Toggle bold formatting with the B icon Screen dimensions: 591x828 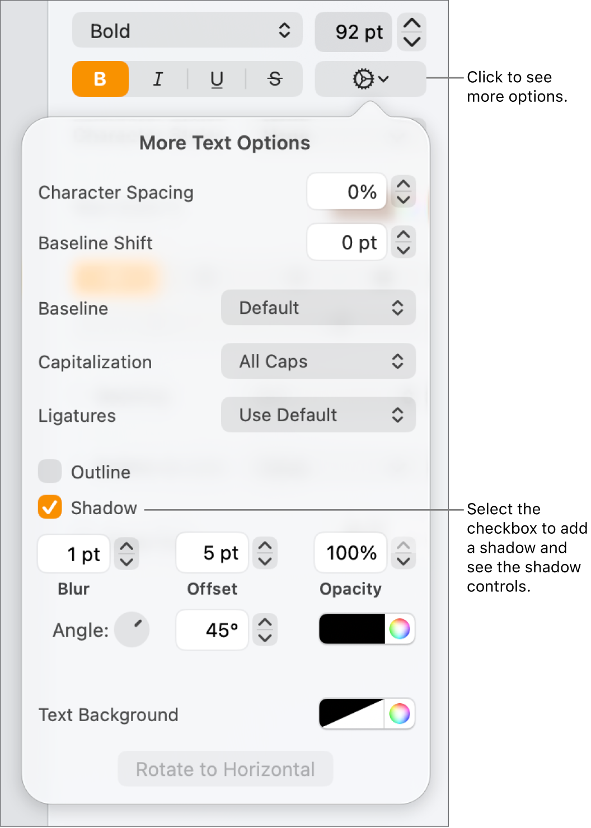point(100,79)
